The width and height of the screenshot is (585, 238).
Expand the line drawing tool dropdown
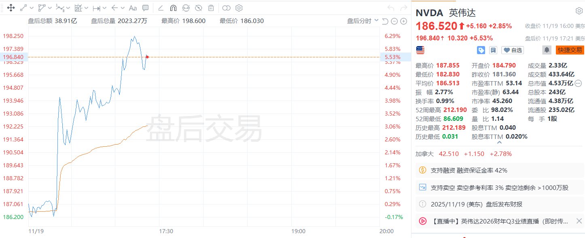point(32,8)
